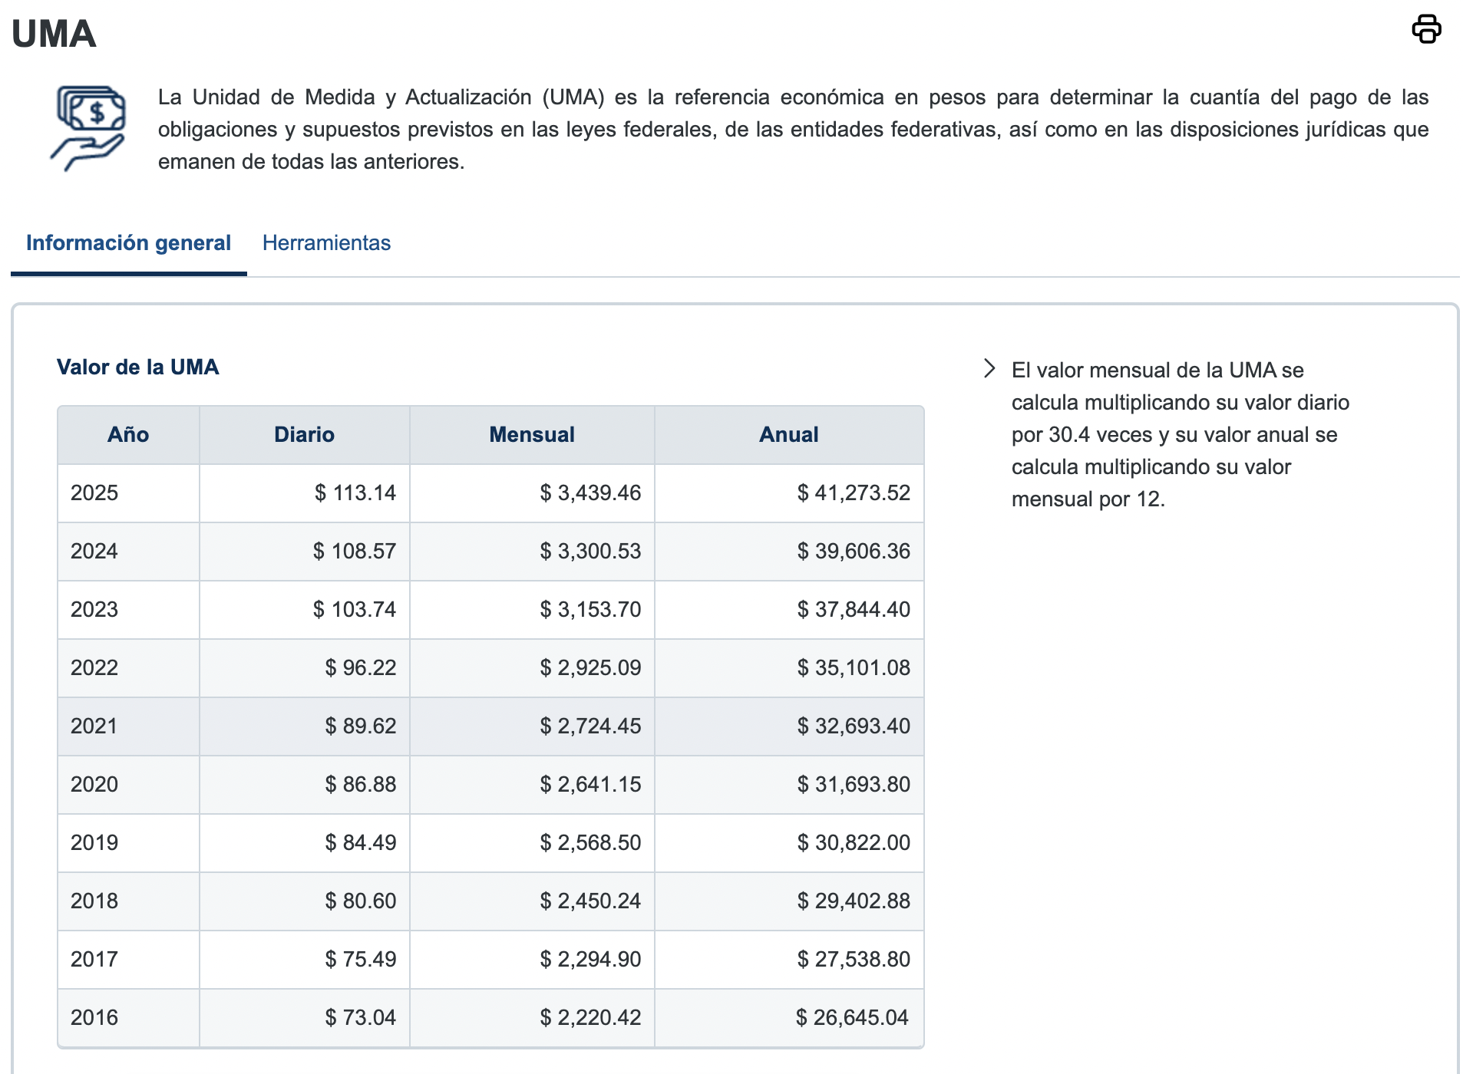Click the Diario column header
Image resolution: width=1463 pixels, height=1074 pixels.
[x=305, y=435]
